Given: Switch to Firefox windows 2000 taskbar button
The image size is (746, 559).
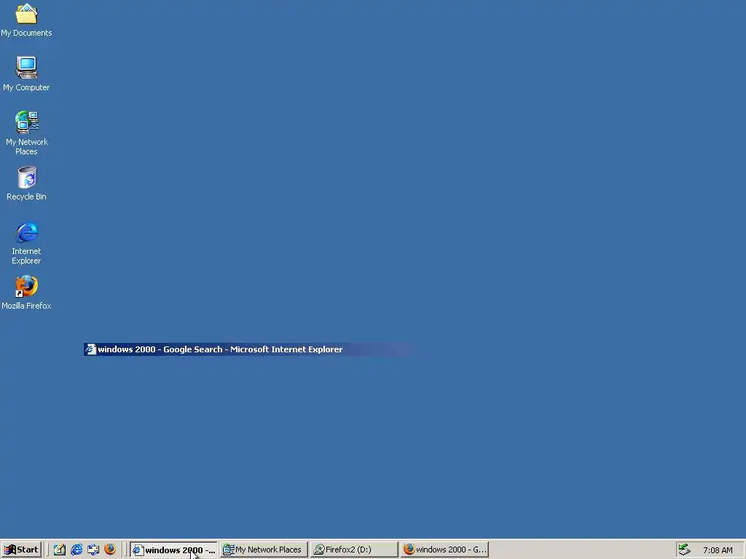Looking at the screenshot, I should point(444,550).
